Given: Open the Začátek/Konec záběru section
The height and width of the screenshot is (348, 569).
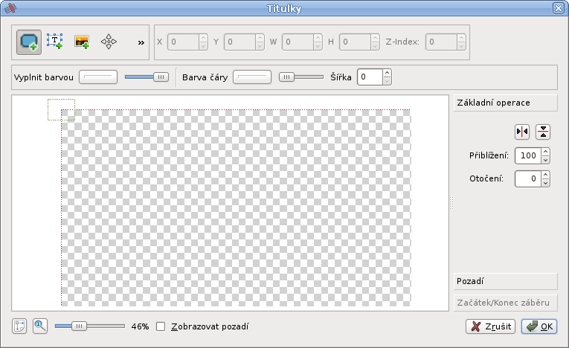Looking at the screenshot, I should click(x=505, y=303).
